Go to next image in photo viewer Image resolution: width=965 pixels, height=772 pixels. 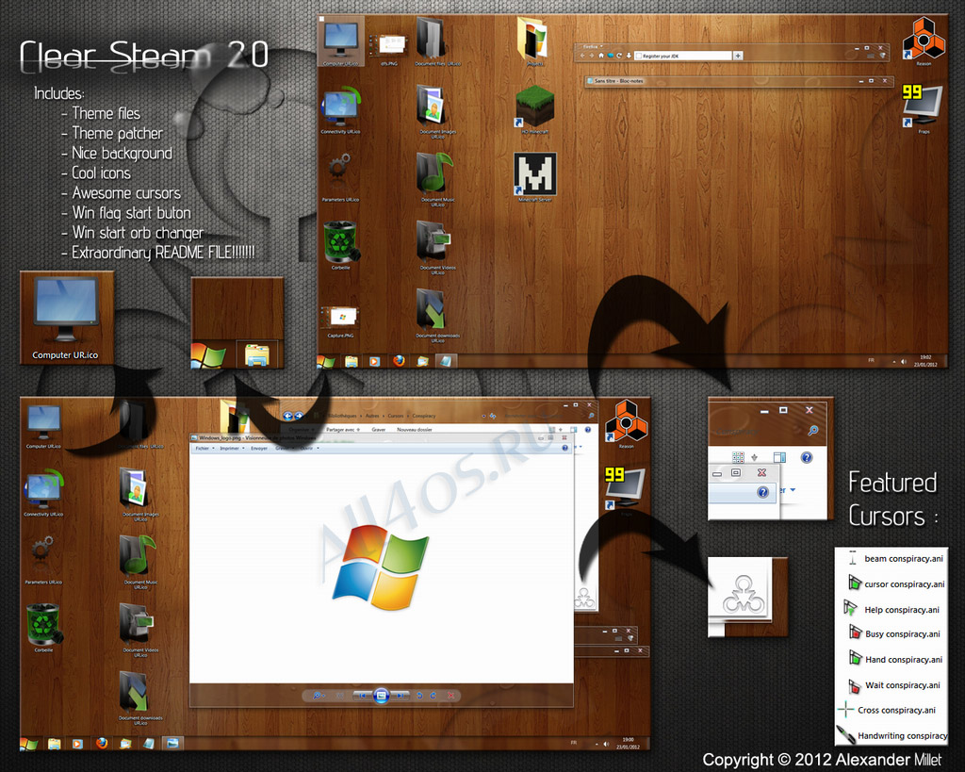click(x=400, y=696)
